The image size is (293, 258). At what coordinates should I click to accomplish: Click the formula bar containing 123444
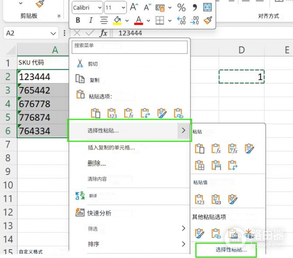click(x=204, y=33)
